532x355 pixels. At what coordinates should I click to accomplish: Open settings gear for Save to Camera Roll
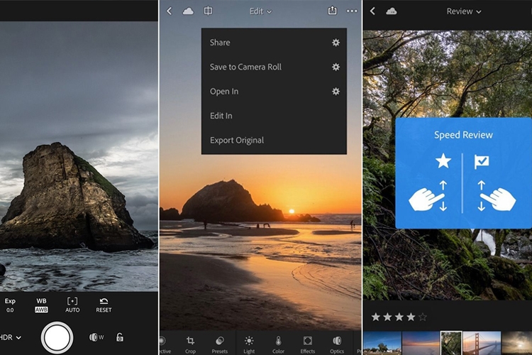336,67
